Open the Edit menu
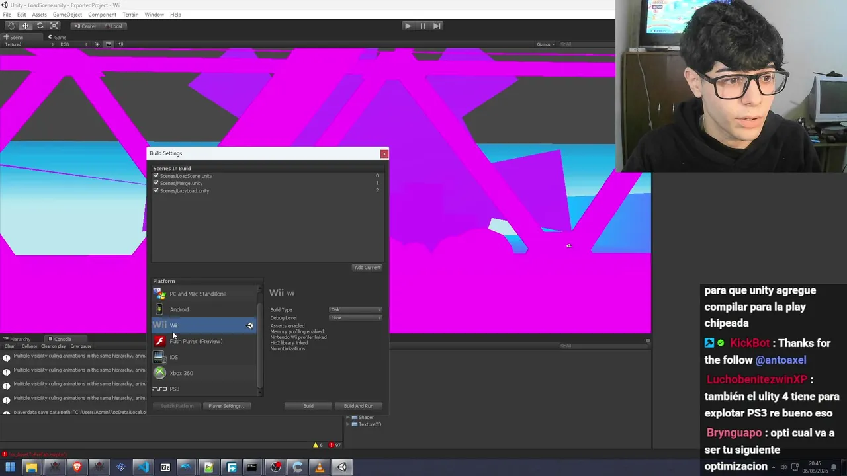This screenshot has width=847, height=476. tap(21, 15)
